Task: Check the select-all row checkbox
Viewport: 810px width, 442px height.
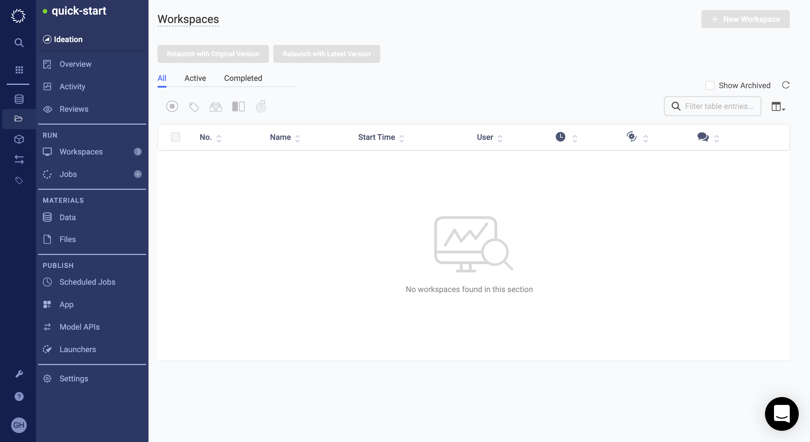Action: (175, 137)
